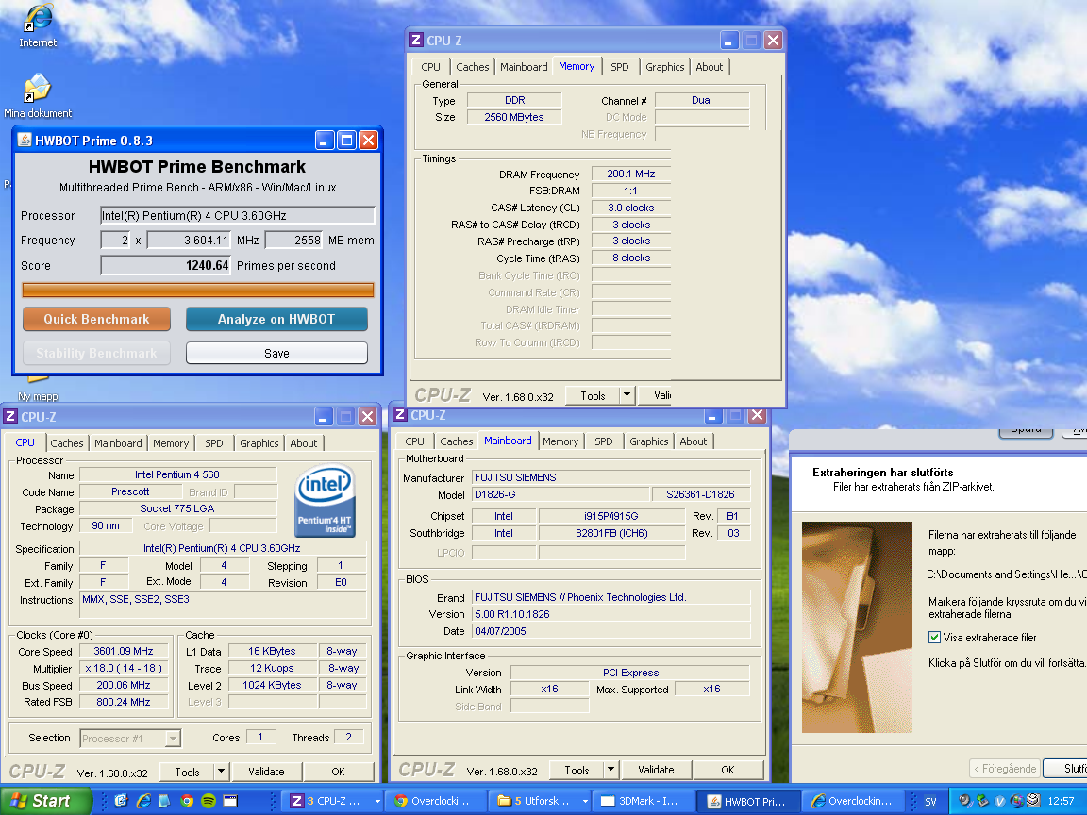This screenshot has width=1087, height=815.
Task: Switch to the 3DMark taskbar button
Action: pos(643,801)
